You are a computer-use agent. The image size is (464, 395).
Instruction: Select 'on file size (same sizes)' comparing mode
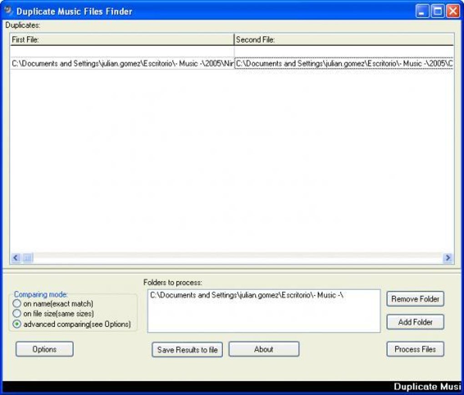coord(17,314)
